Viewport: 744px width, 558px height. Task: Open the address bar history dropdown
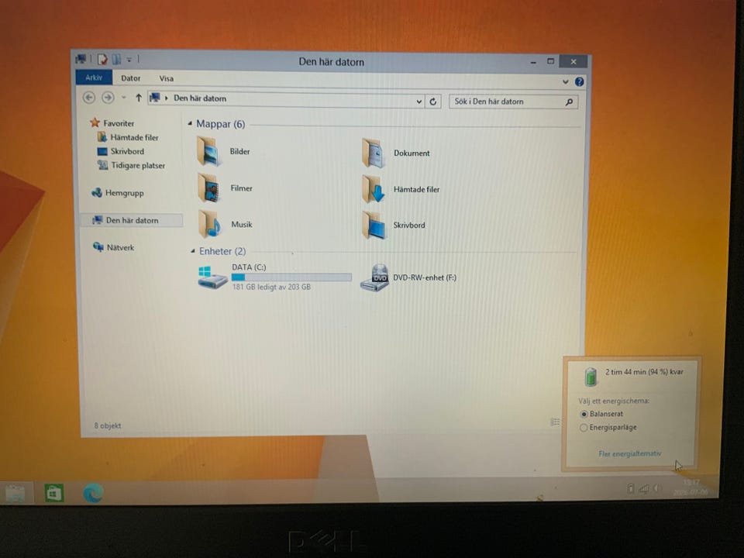point(419,102)
